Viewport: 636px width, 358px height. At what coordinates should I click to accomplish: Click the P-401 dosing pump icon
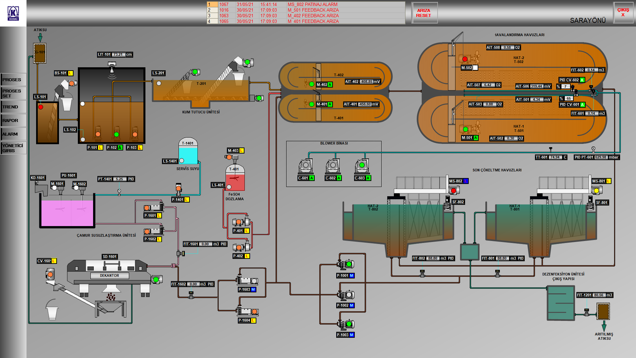tap(241, 221)
